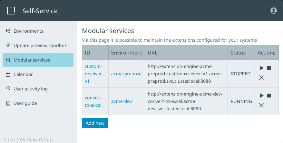This screenshot has height=143, width=283.
Task: Select Modular services menu item
Action: click(x=32, y=60)
